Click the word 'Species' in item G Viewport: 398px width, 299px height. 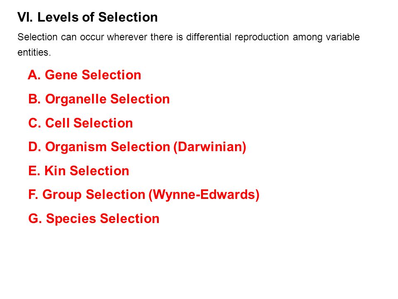tap(71, 219)
